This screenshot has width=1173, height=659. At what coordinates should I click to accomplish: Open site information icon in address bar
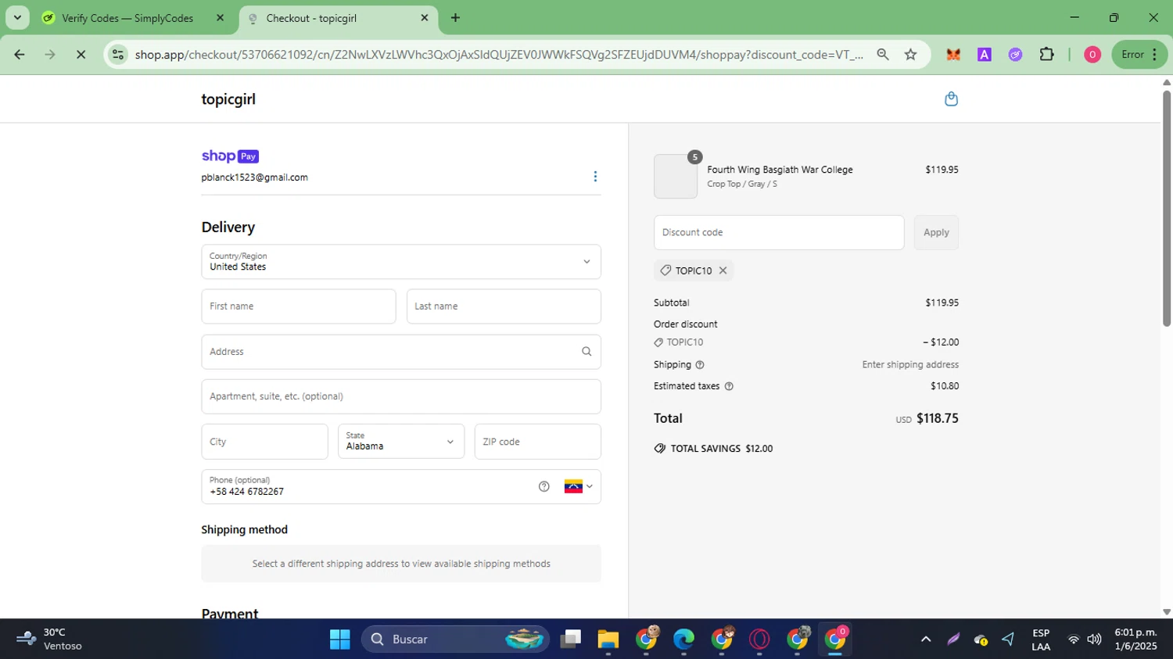click(118, 55)
